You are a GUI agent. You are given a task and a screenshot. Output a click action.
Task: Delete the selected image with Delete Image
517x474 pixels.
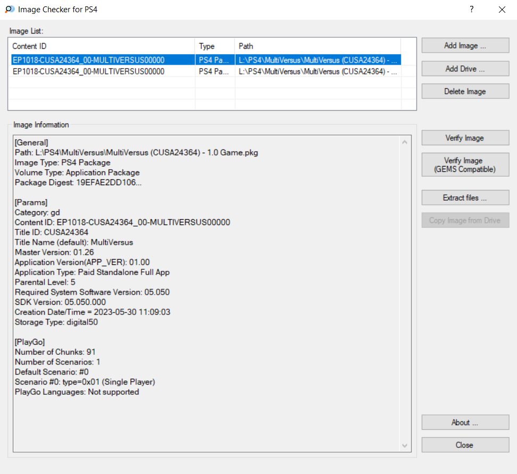(x=465, y=92)
